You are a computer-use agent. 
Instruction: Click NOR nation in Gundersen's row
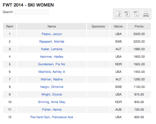(118, 64)
